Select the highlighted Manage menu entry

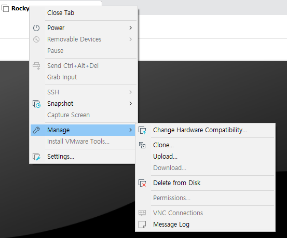[x=83, y=130]
